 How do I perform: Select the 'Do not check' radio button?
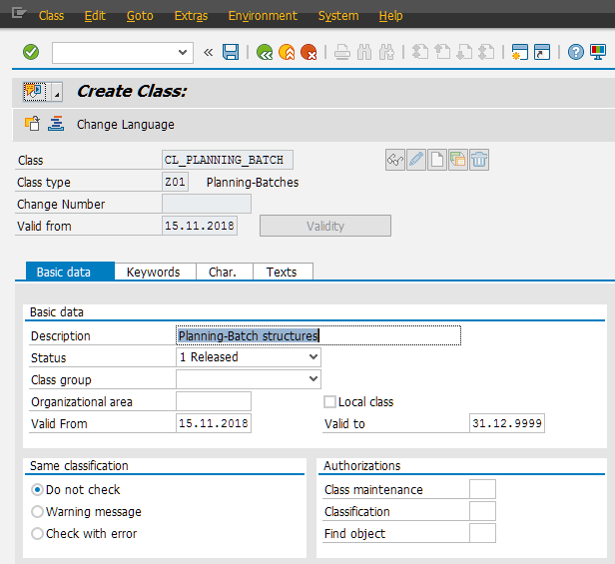[38, 490]
